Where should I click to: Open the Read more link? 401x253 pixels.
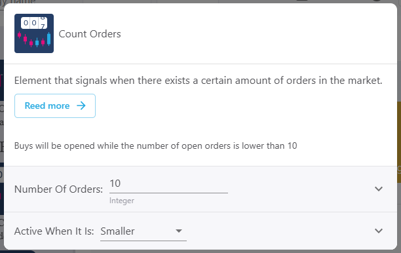pyautogui.click(x=55, y=106)
